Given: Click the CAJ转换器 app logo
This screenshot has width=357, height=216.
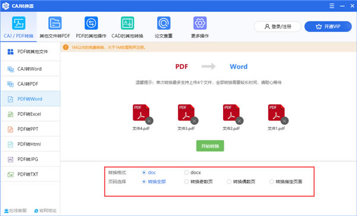Looking at the screenshot, I should pyautogui.click(x=6, y=6).
